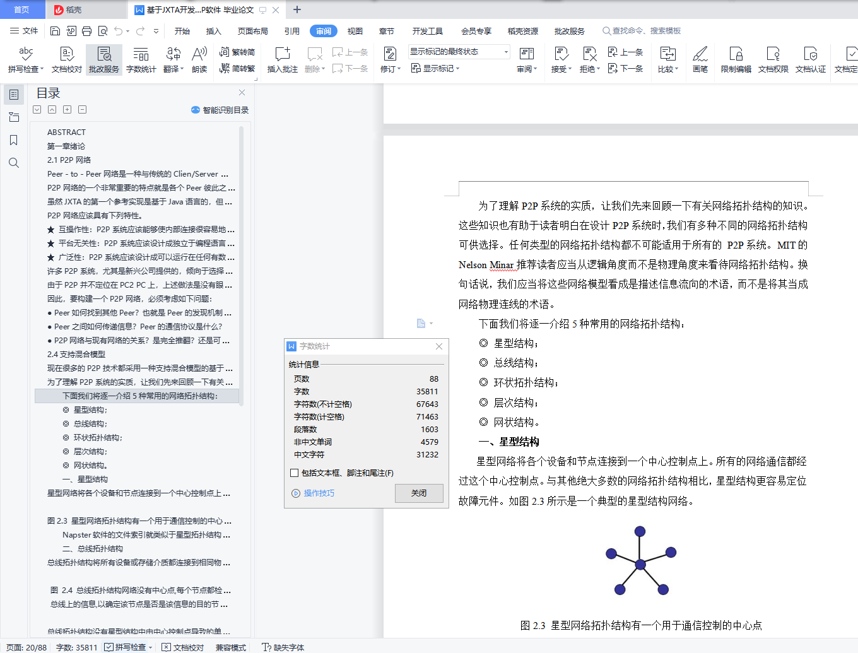Select outline entry ABSTRACT
Viewport: 858px width, 653px height.
tap(66, 132)
